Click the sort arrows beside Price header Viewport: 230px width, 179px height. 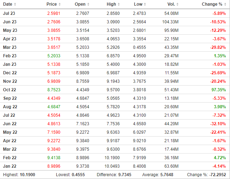pyautogui.click(x=59, y=4)
